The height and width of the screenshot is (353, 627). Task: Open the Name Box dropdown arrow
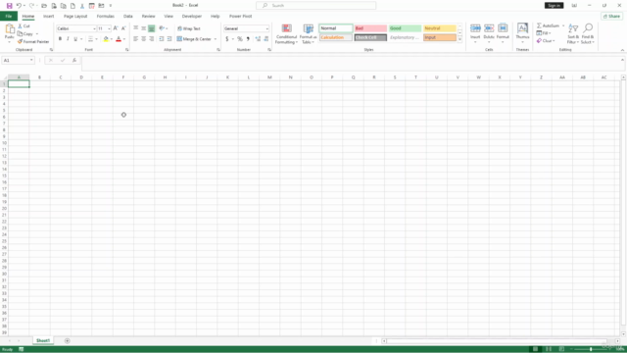pos(31,60)
